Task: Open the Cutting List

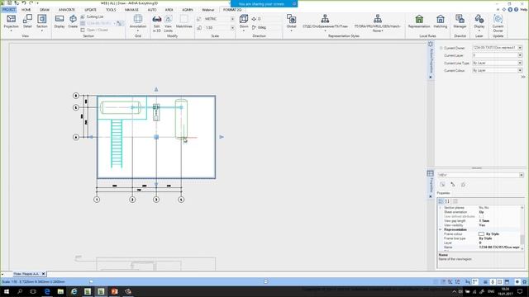Action: click(92, 16)
